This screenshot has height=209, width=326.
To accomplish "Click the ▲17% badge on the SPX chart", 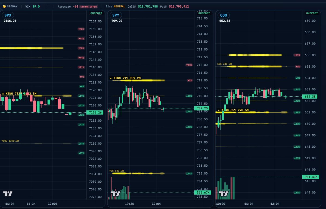I will [81, 96].
